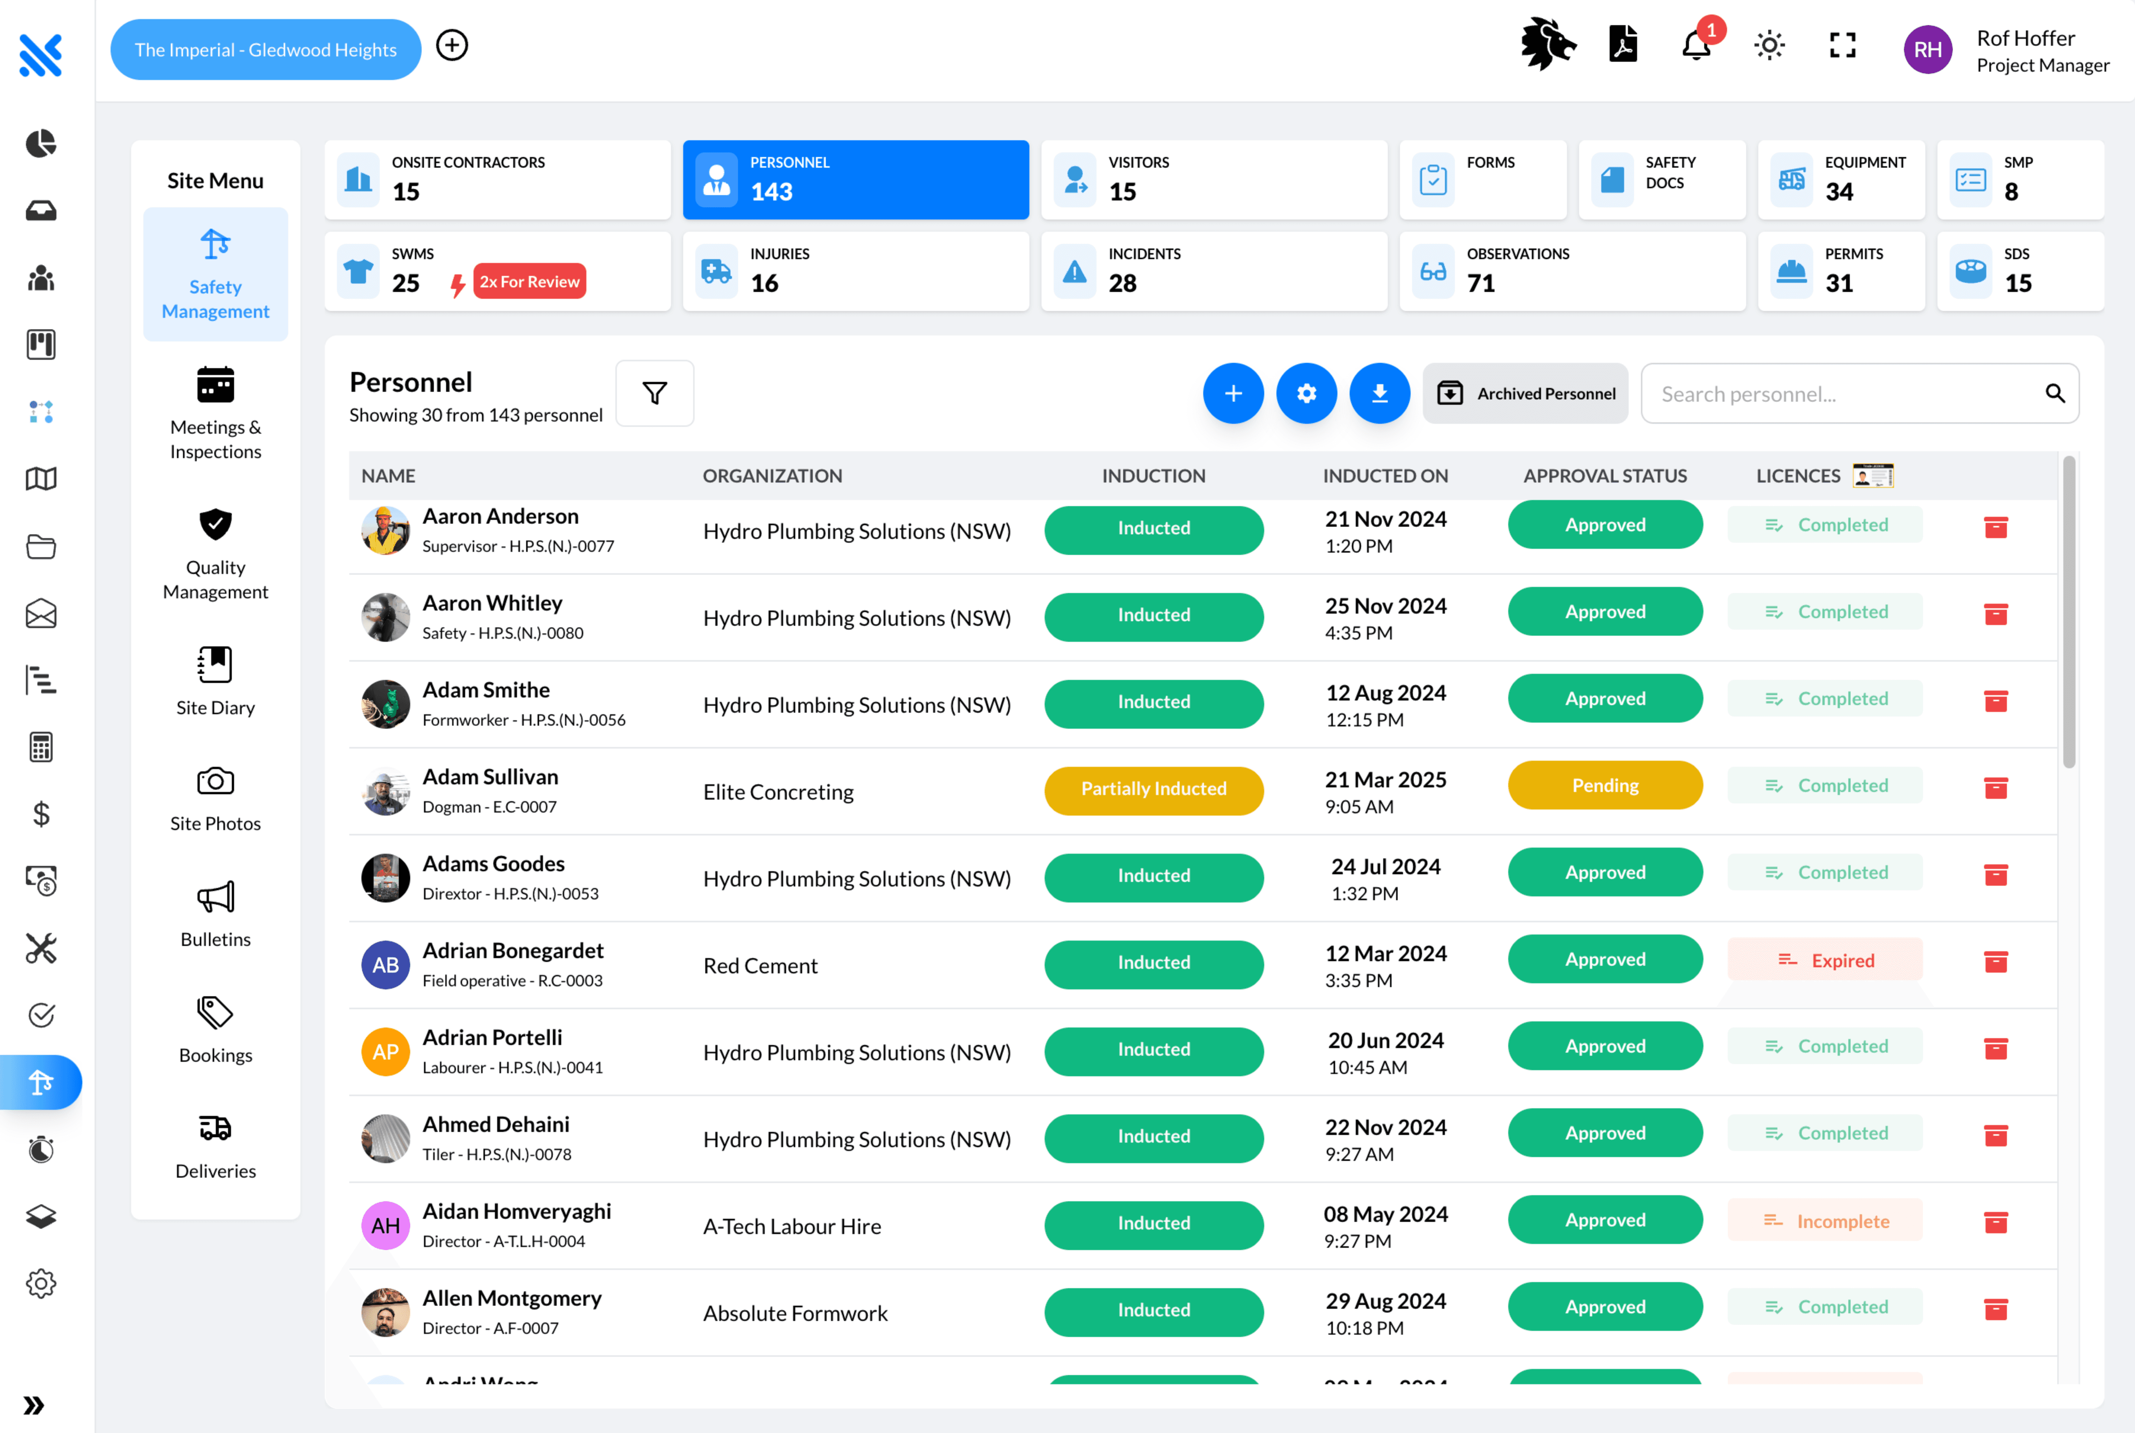
Task: Open Meetings & Inspections in Site Menu
Action: click(216, 413)
